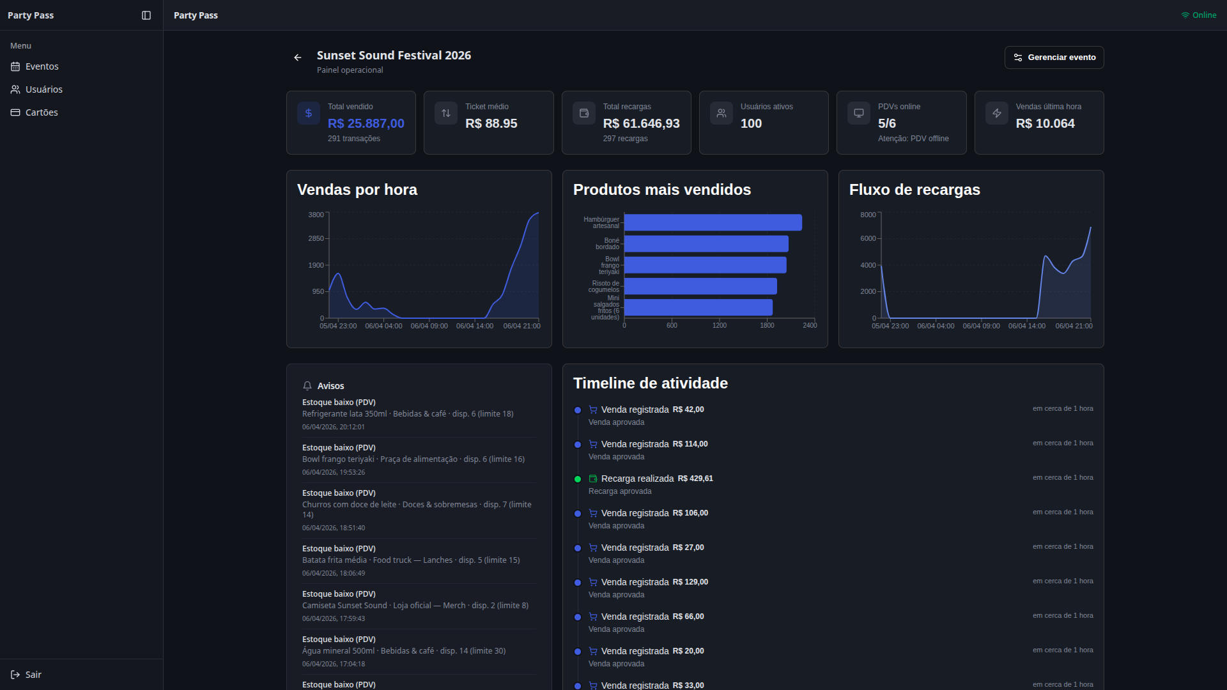Click the bell icon next to Avisos
Viewport: 1227px width, 690px height.
[307, 386]
